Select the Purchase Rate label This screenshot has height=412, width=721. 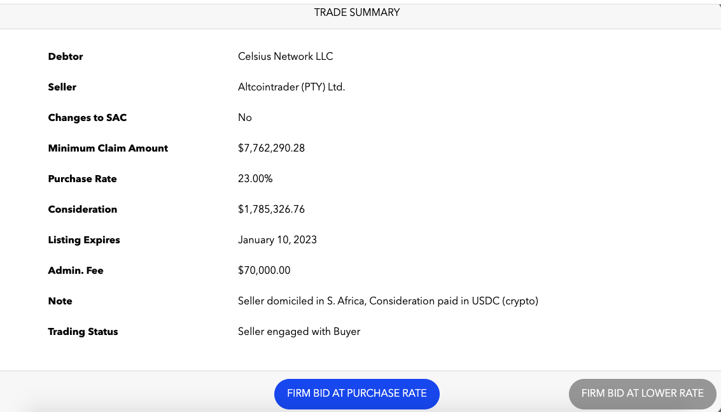point(82,178)
